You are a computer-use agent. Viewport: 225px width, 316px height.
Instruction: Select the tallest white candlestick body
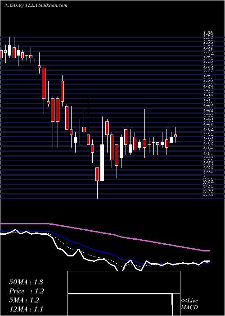[x=102, y=163]
